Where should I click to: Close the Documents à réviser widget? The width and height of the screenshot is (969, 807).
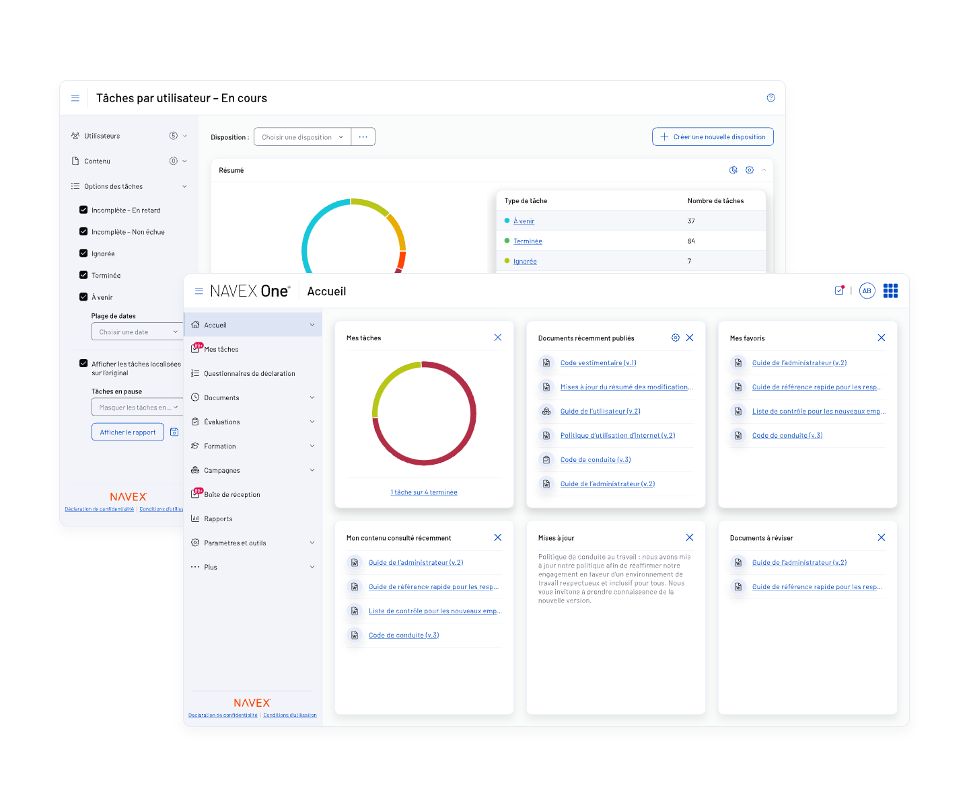click(882, 537)
